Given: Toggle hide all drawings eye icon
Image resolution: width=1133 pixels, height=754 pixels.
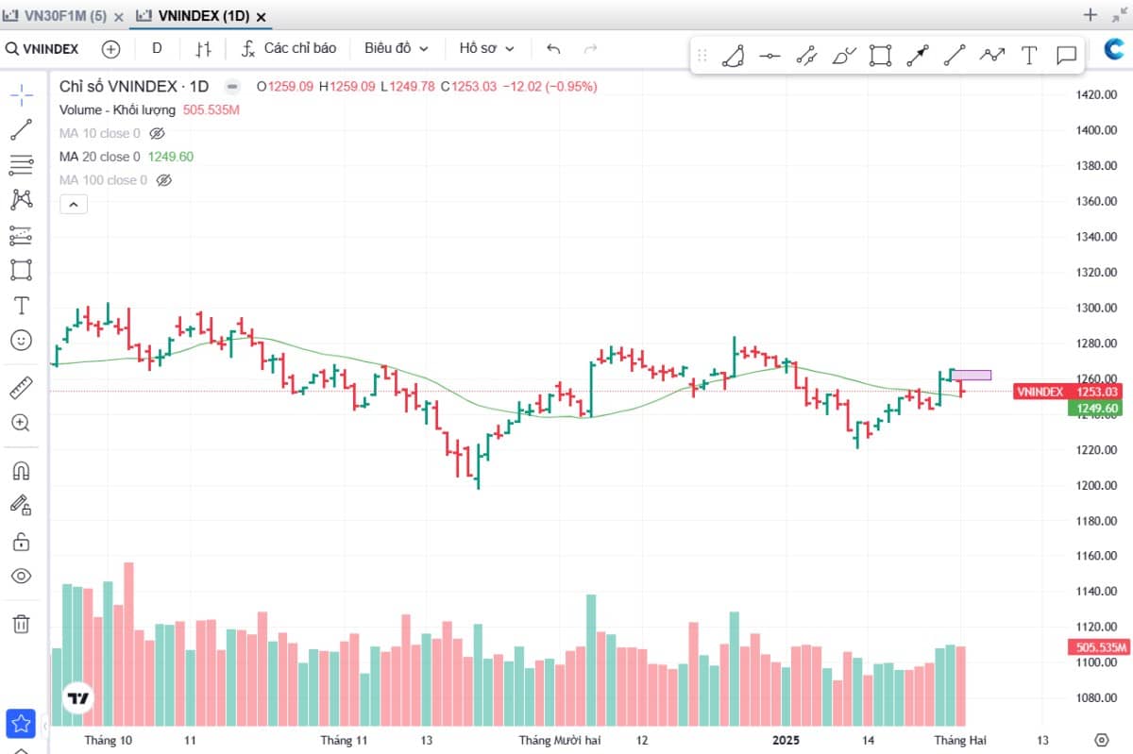Looking at the screenshot, I should [x=22, y=576].
